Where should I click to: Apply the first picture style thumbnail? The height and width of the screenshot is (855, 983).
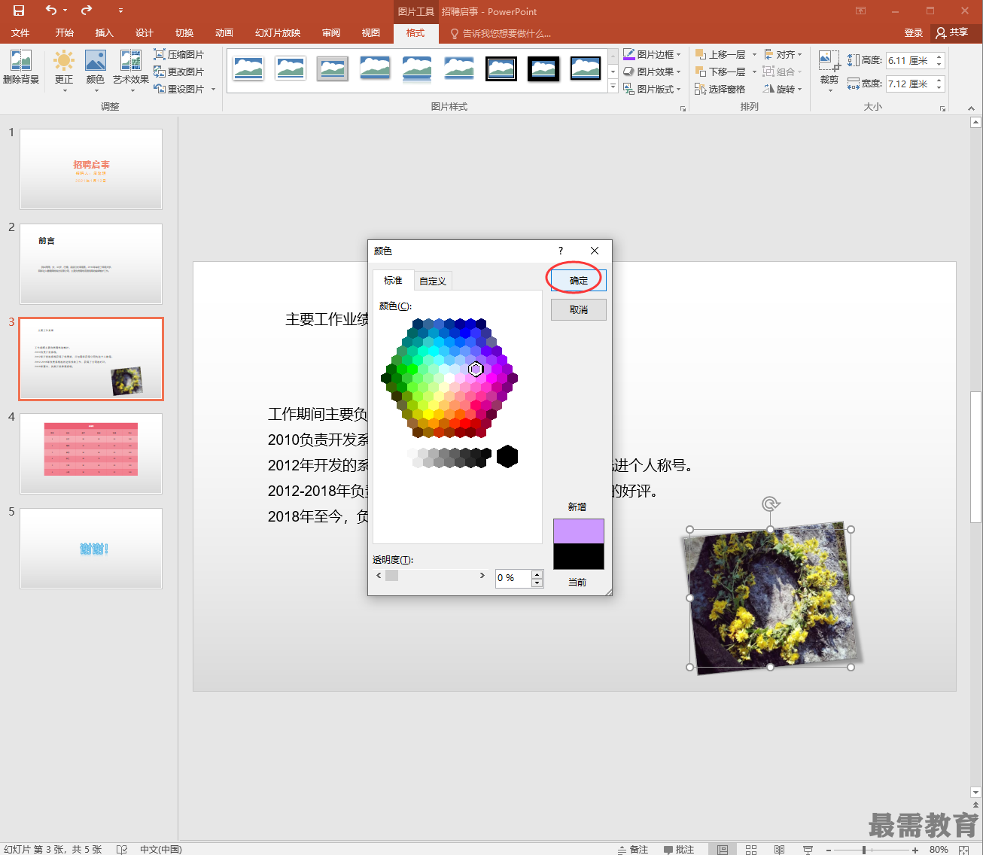[x=248, y=68]
